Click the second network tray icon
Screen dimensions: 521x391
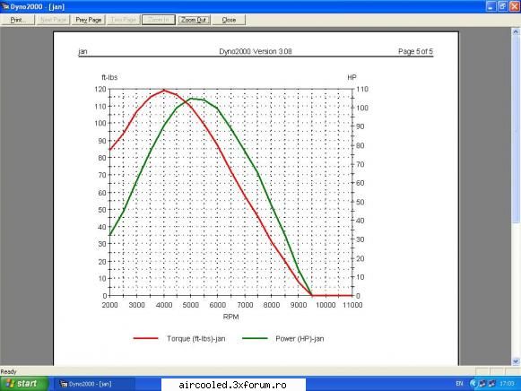pyautogui.click(x=491, y=384)
